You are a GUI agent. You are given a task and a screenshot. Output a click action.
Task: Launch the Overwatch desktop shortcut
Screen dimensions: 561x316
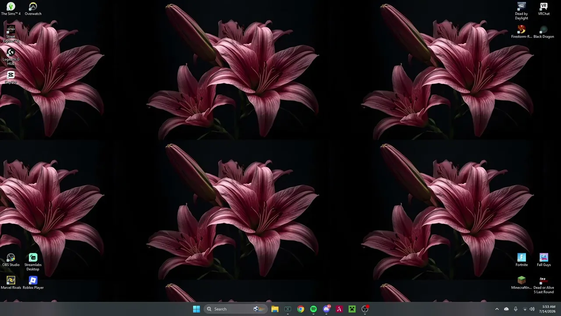33,9
